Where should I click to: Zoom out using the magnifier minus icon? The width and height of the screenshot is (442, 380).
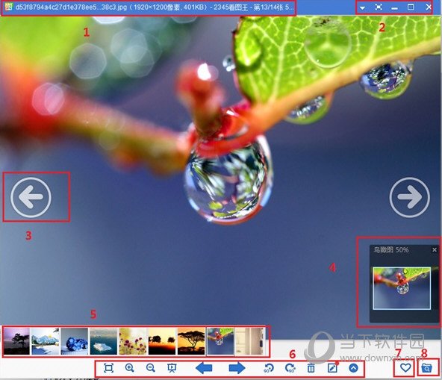pos(151,368)
